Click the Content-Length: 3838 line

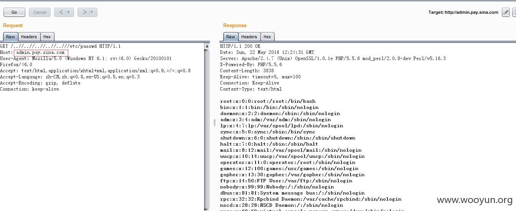pyautogui.click(x=247, y=71)
